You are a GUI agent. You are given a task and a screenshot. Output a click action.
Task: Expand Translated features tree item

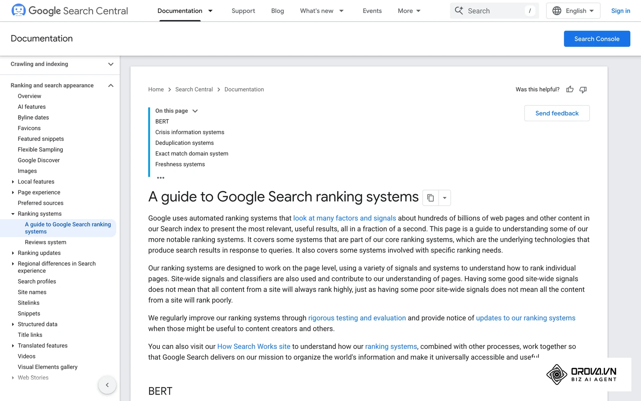[13, 346]
